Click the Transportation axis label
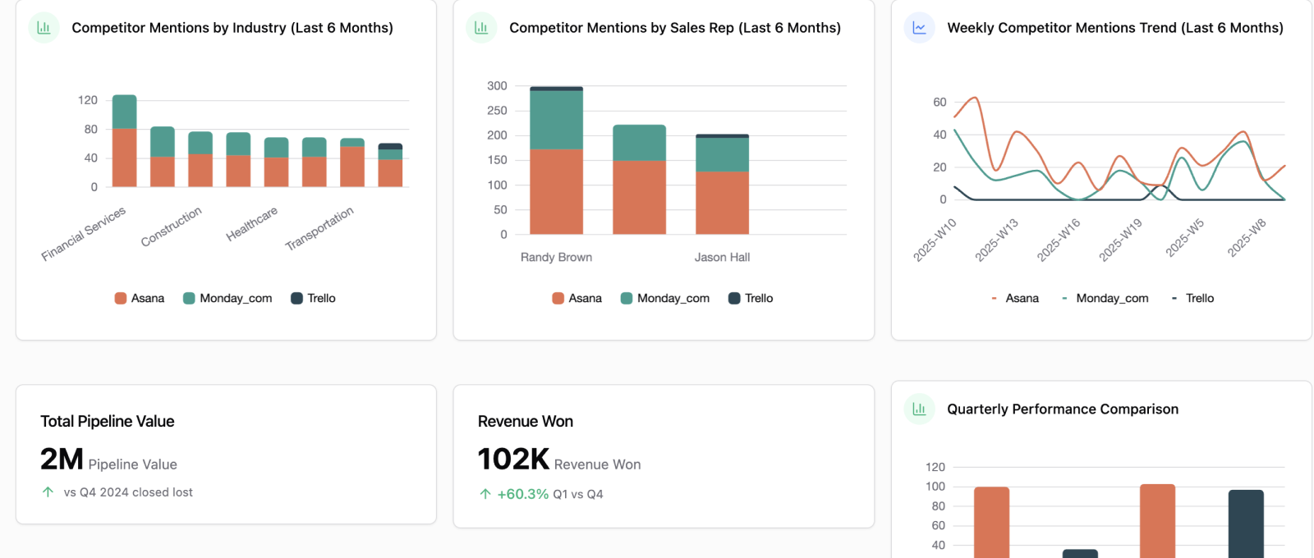The image size is (1314, 558). click(319, 228)
